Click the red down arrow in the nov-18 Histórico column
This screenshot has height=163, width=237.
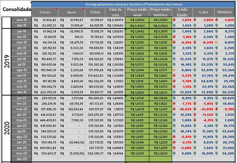pos(216,20)
